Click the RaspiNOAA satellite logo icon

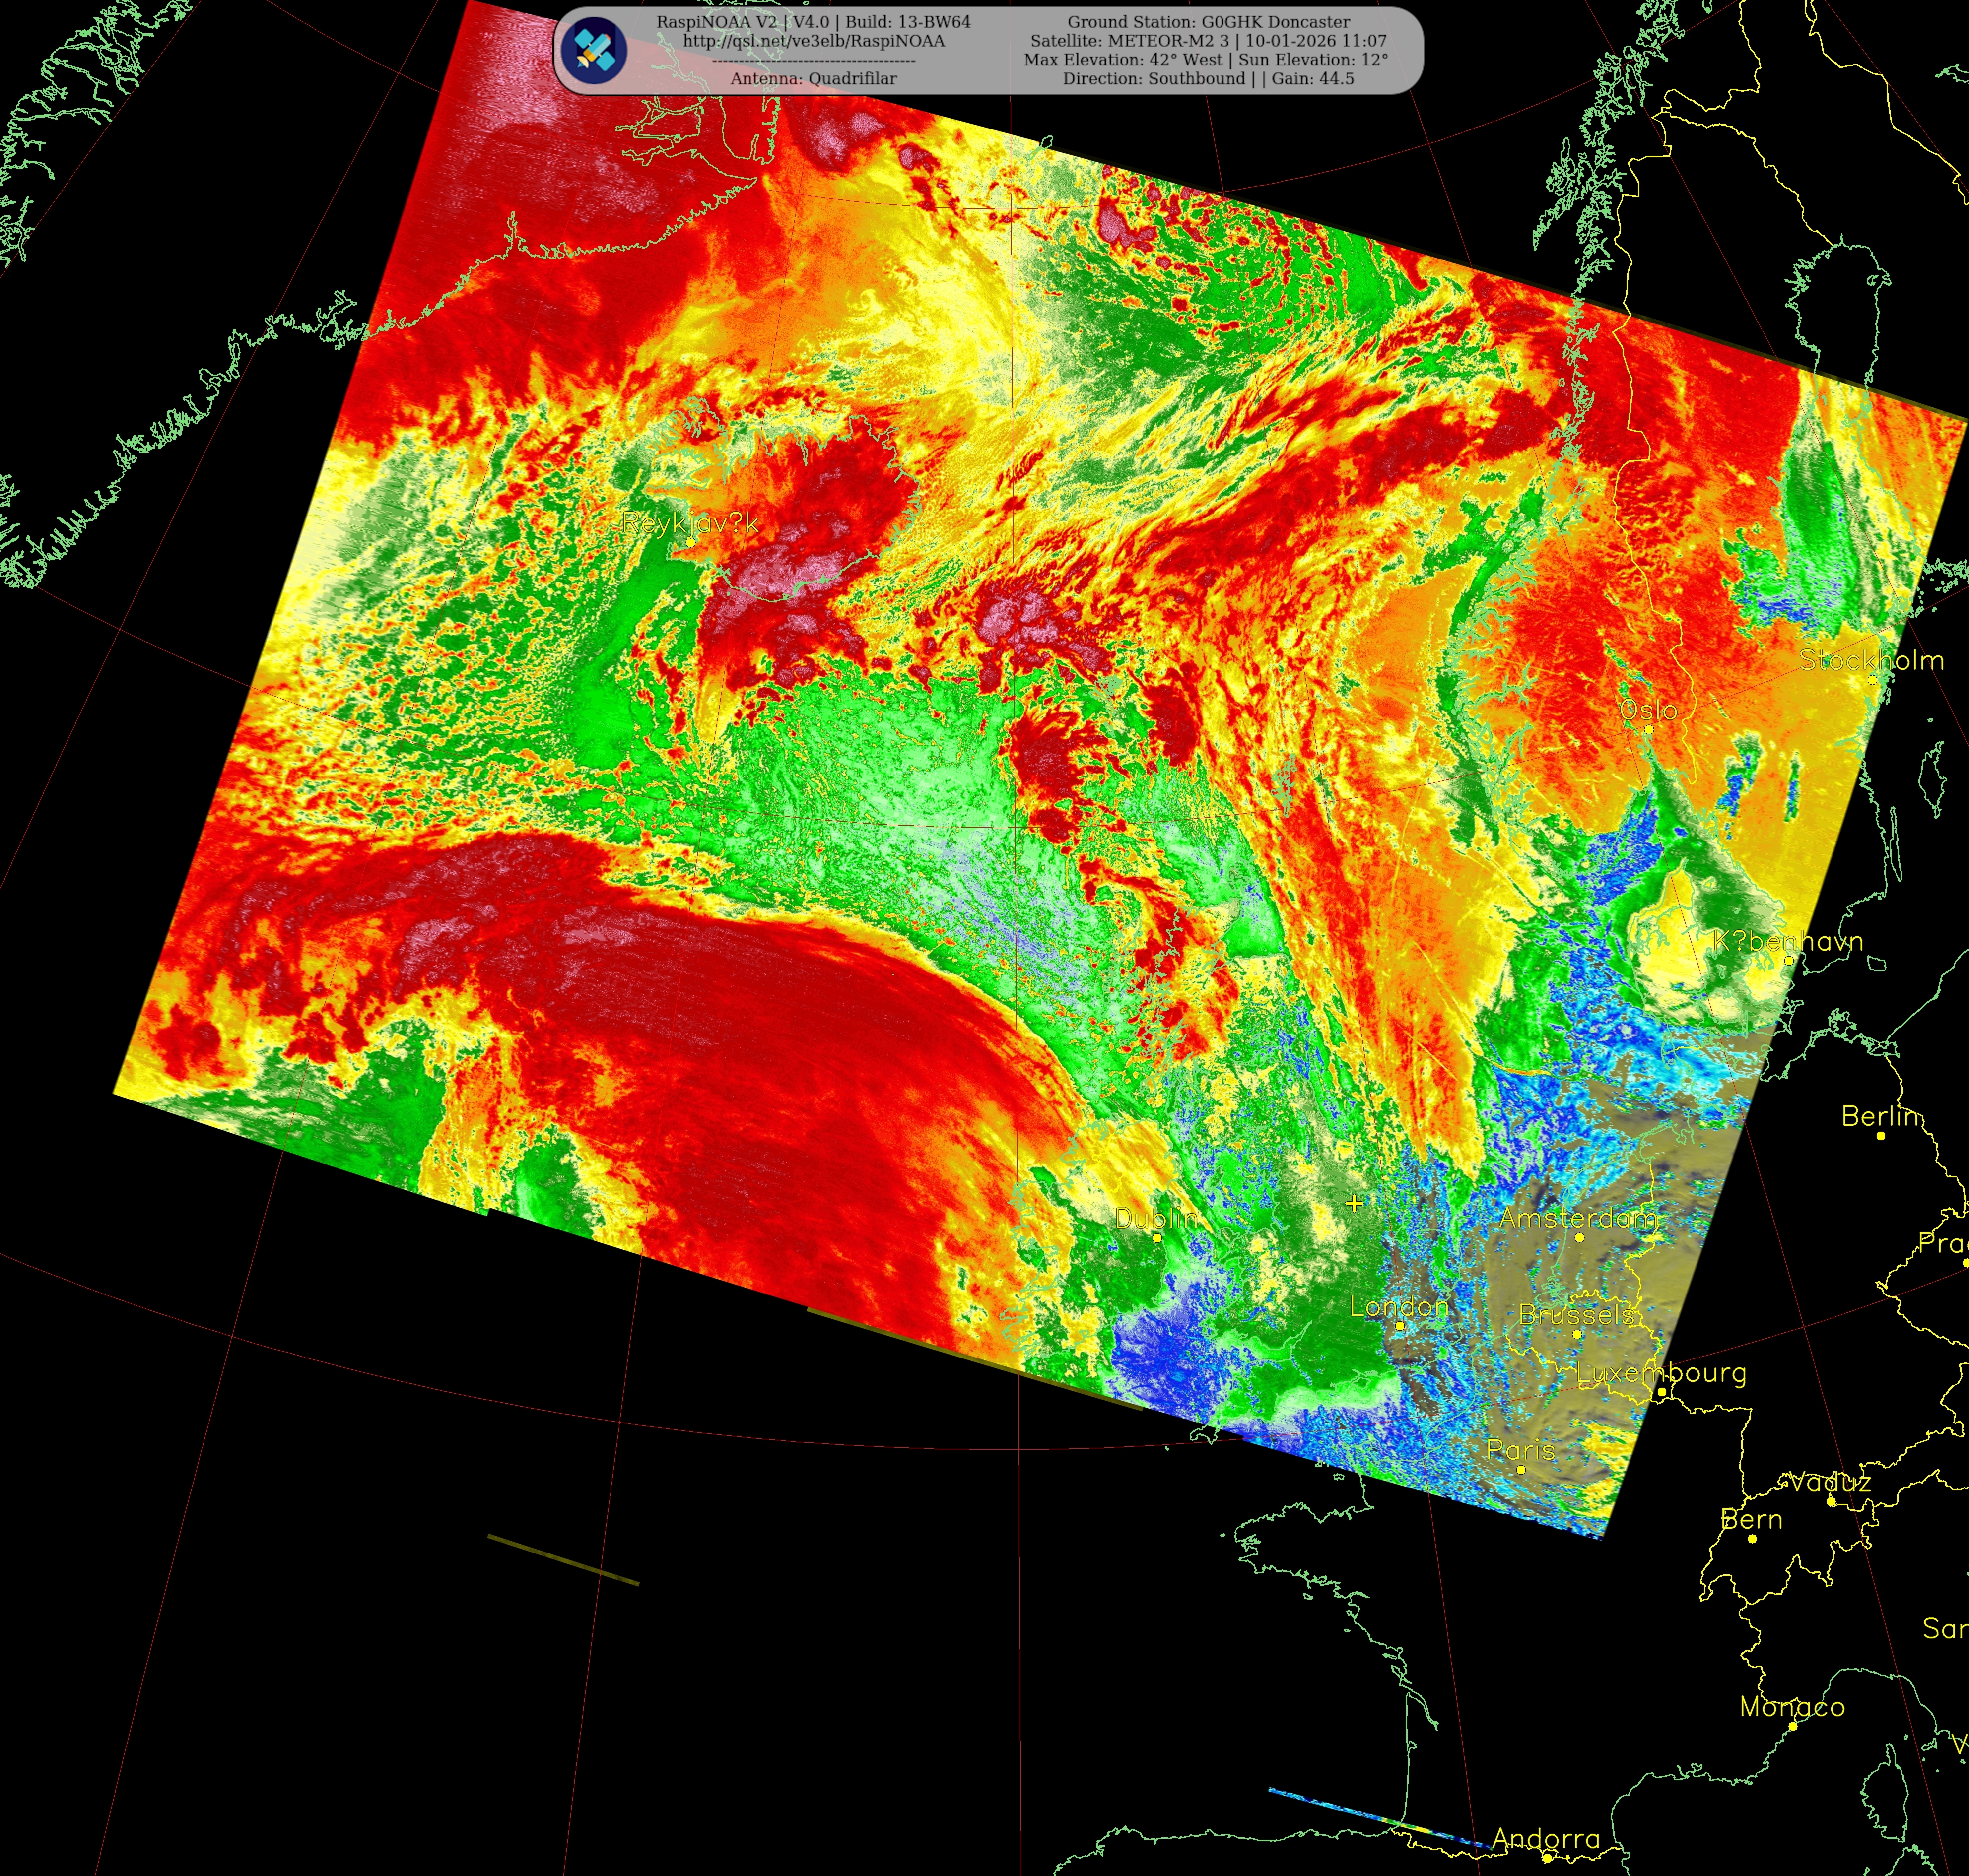(593, 50)
